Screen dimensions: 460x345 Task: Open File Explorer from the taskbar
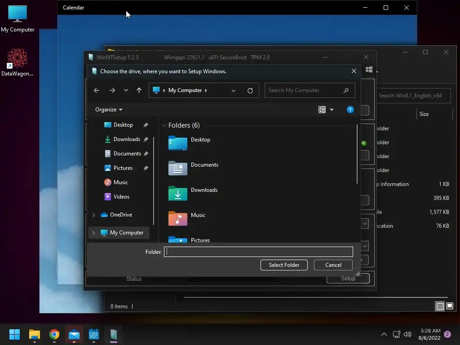pyautogui.click(x=34, y=334)
